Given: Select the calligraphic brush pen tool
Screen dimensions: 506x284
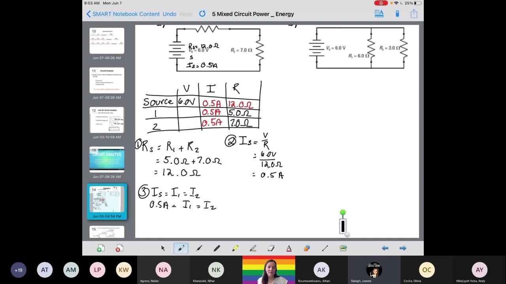Looking at the screenshot, I should point(199,248).
